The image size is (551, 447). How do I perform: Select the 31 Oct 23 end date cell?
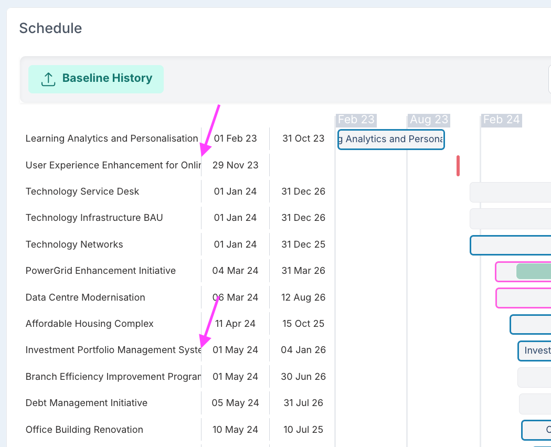(x=303, y=139)
